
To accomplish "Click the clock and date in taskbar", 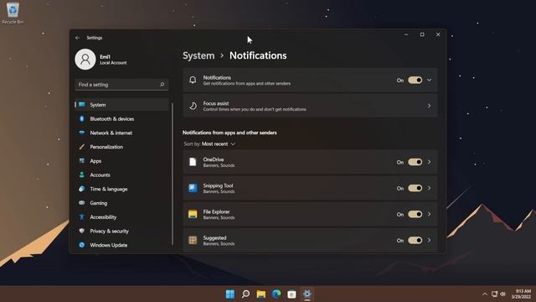I will point(521,294).
